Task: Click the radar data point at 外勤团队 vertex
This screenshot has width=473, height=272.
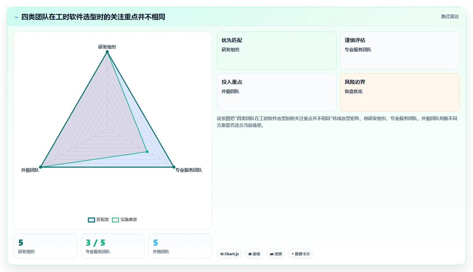Action: [40, 167]
